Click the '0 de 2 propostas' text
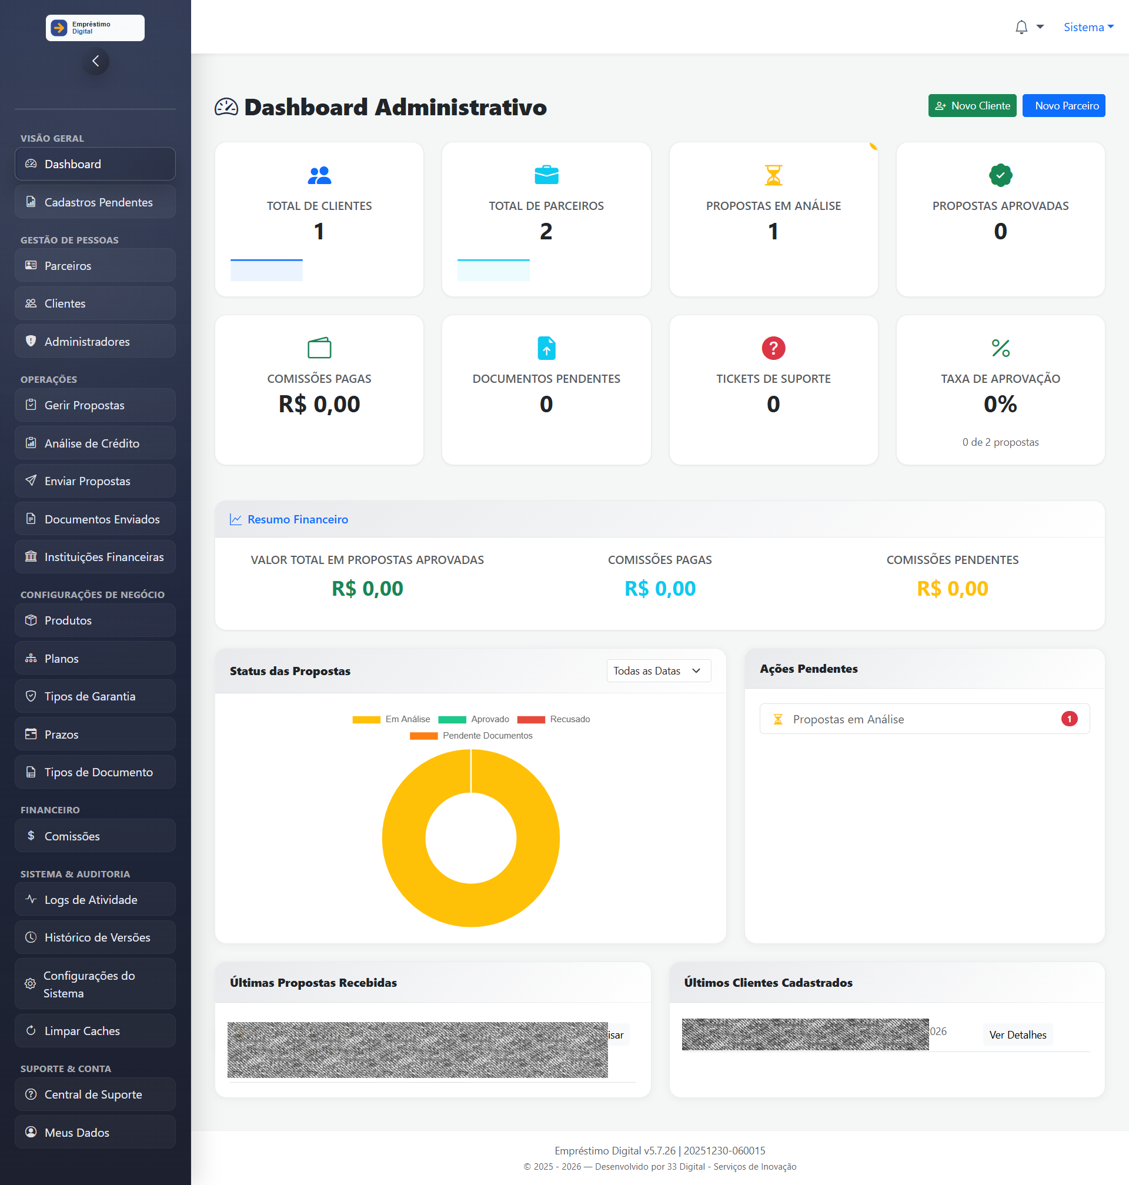The width and height of the screenshot is (1129, 1185). (x=1000, y=442)
